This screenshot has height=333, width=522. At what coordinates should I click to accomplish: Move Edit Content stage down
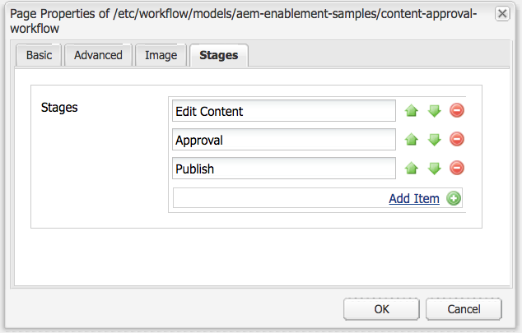[x=434, y=111]
